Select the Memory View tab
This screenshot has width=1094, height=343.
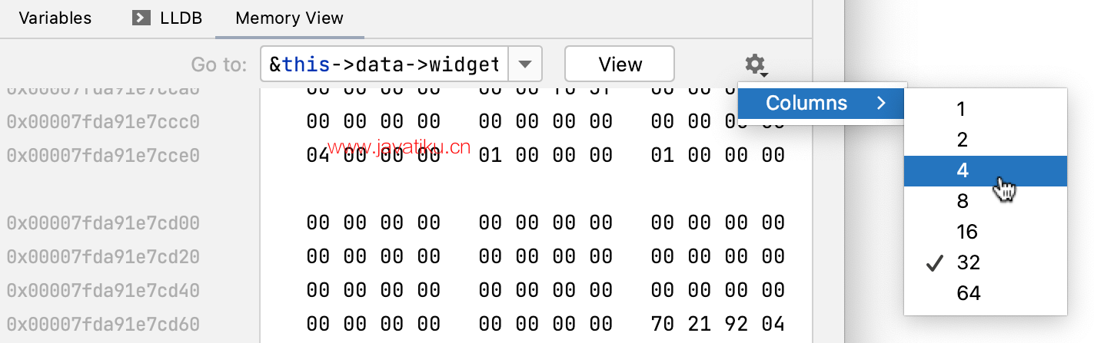[x=290, y=18]
